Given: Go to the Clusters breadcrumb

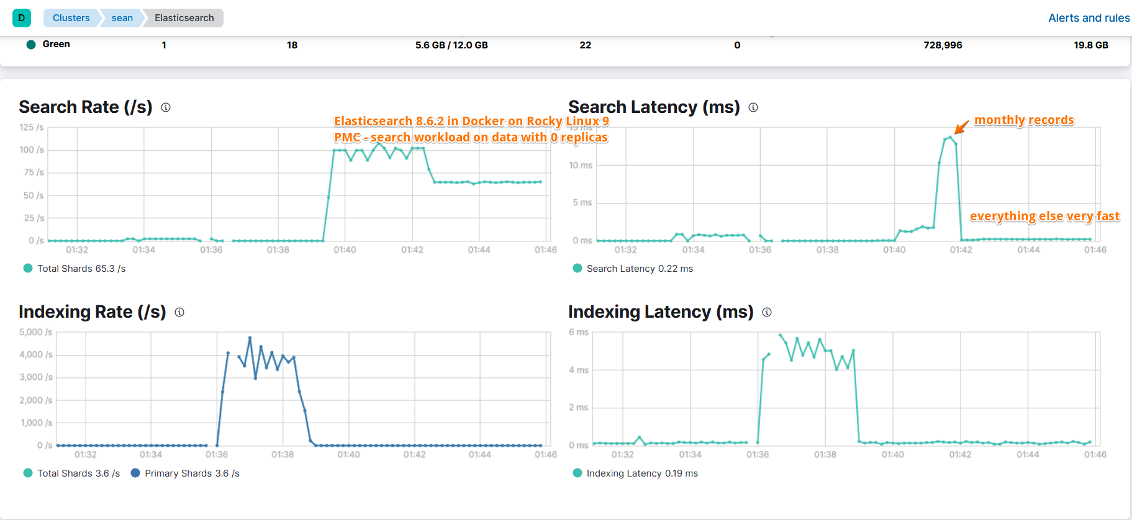Looking at the screenshot, I should 71,18.
